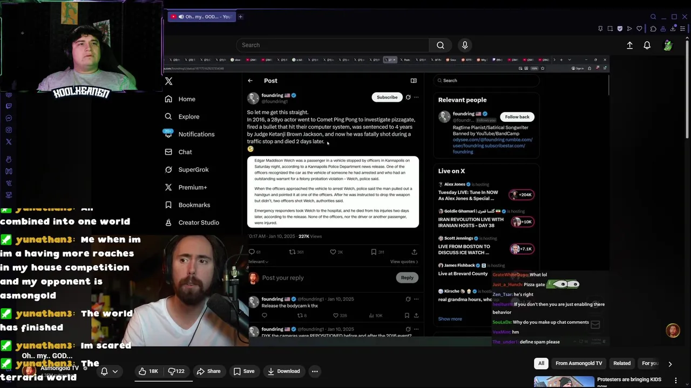This screenshot has height=388, width=691.
Task: Click the back arrow beside Post
Action: coord(250,81)
